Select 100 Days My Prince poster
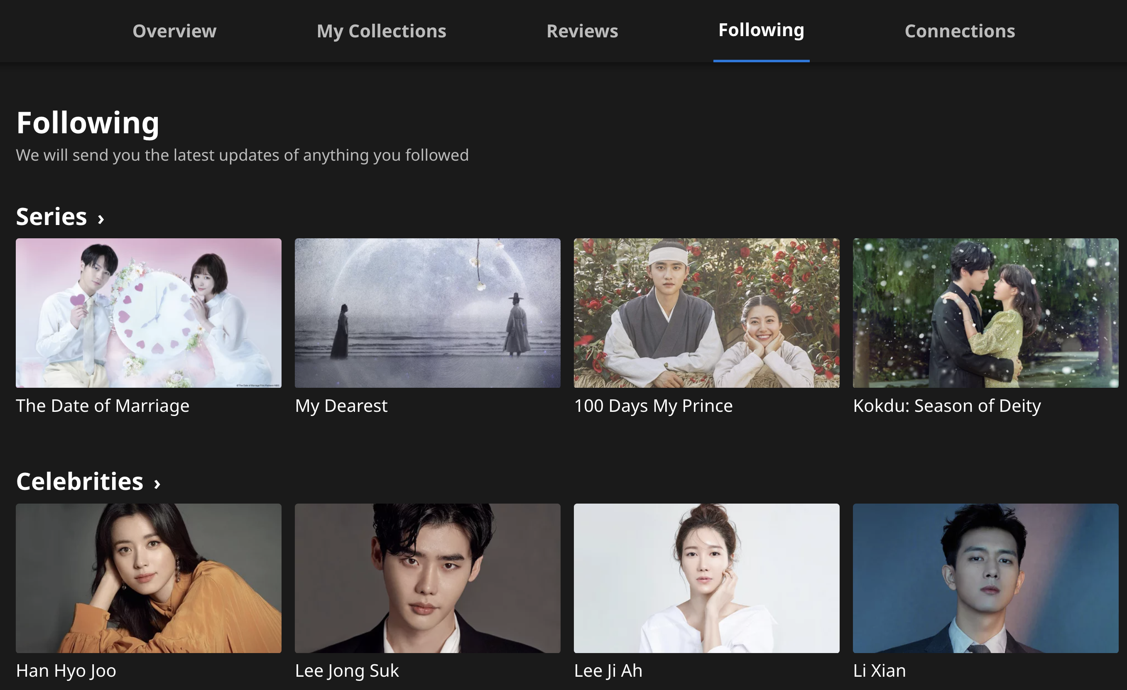 point(707,313)
